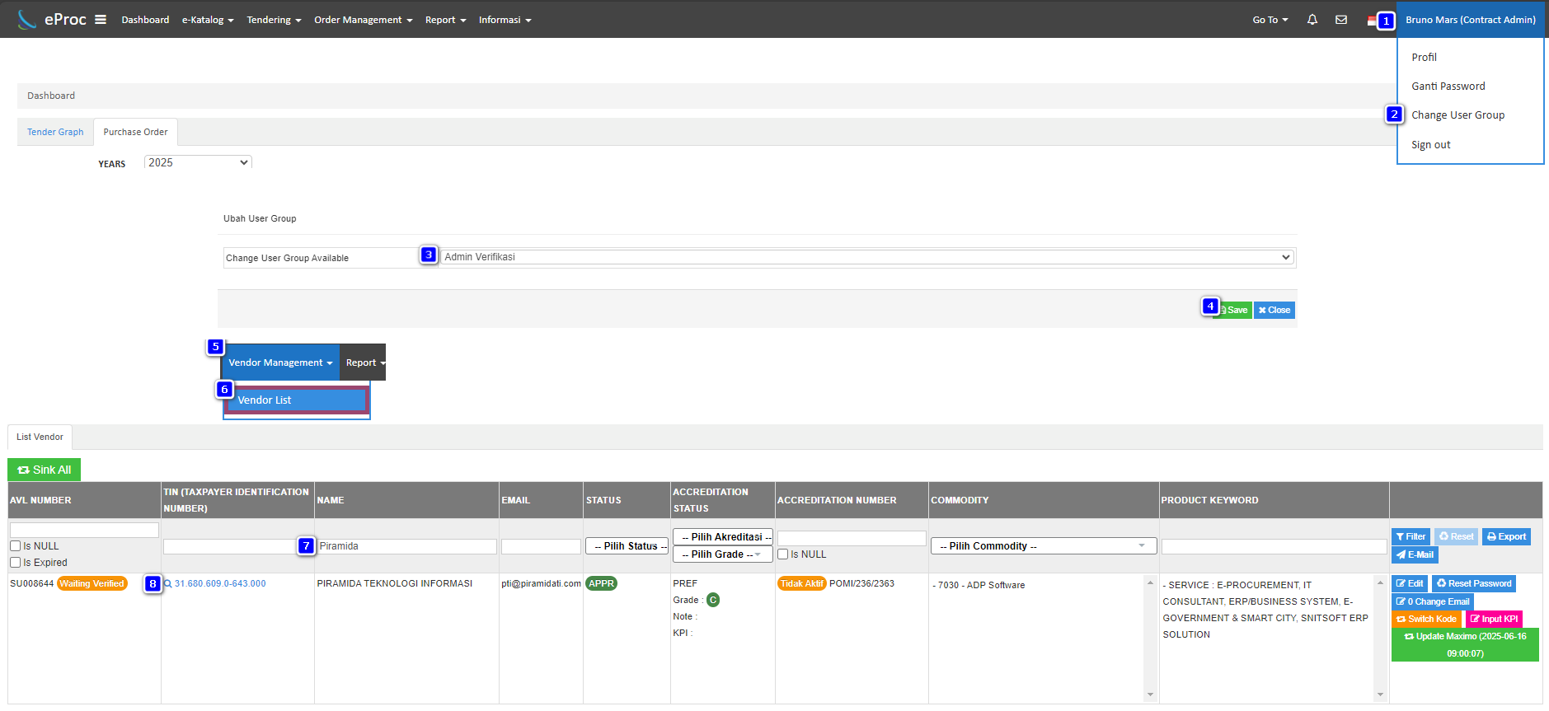Image resolution: width=1549 pixels, height=711 pixels.
Task: Click the Filter funnel button
Action: pos(1411,536)
